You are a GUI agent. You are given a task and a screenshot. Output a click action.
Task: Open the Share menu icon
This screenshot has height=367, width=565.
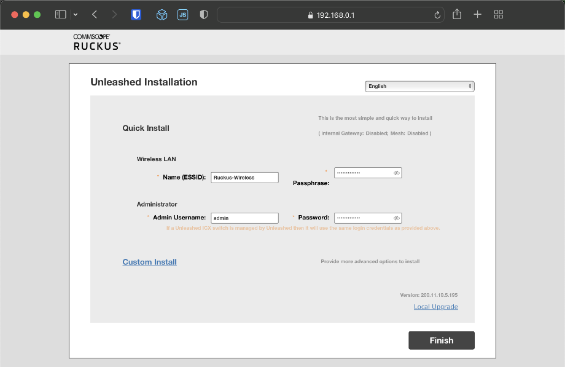(x=457, y=14)
